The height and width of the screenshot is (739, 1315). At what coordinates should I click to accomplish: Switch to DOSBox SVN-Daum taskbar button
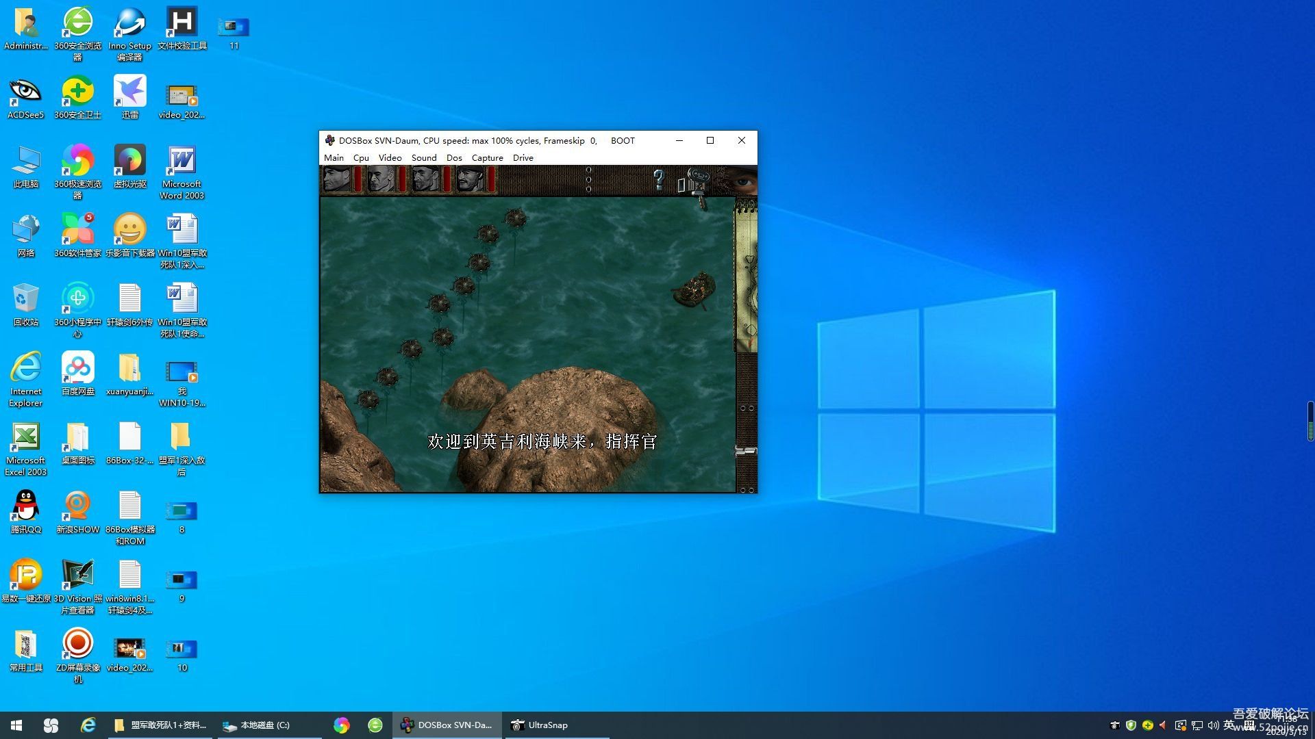[447, 725]
